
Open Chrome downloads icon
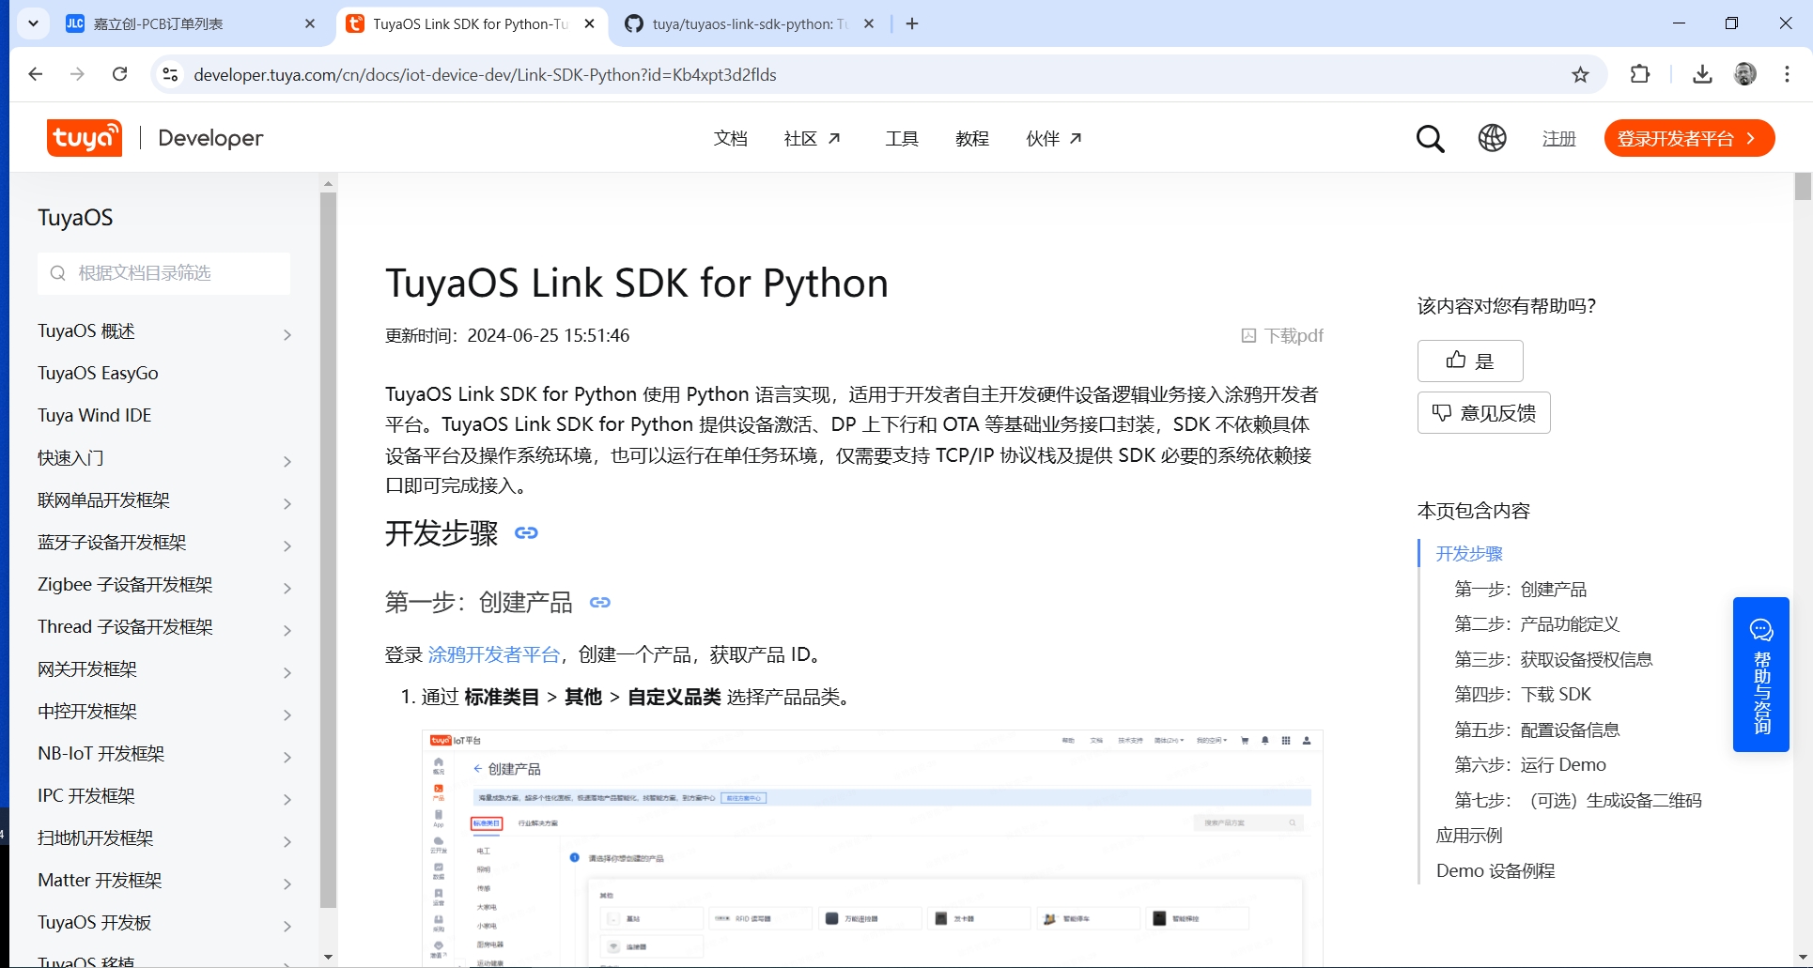click(x=1702, y=74)
